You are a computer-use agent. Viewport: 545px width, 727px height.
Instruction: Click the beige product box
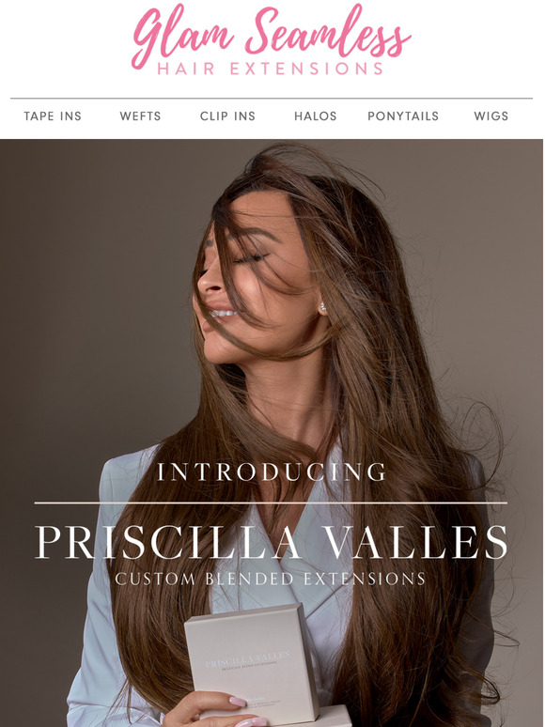[252, 662]
